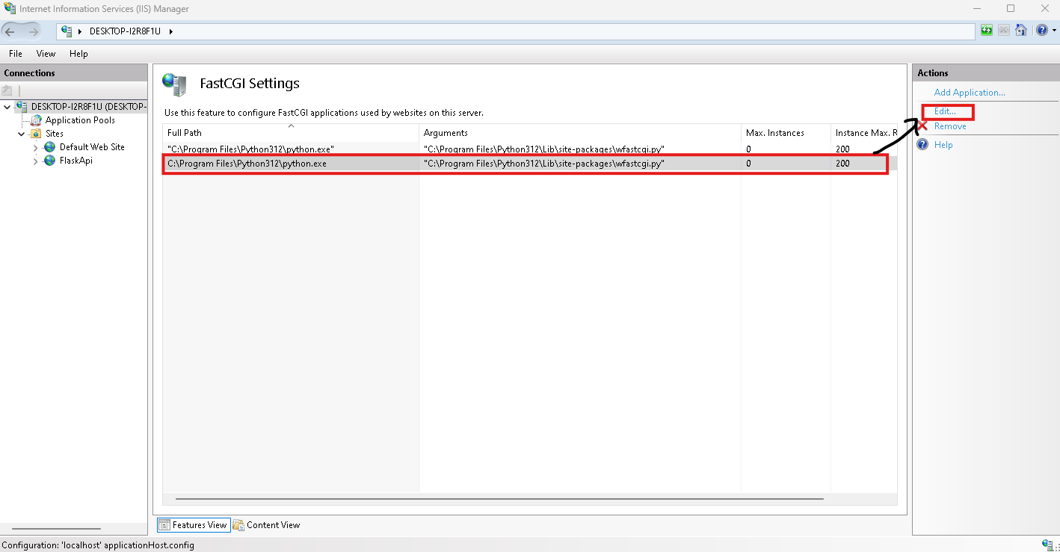
Task: Click the Actions panel header
Action: pyautogui.click(x=986, y=72)
